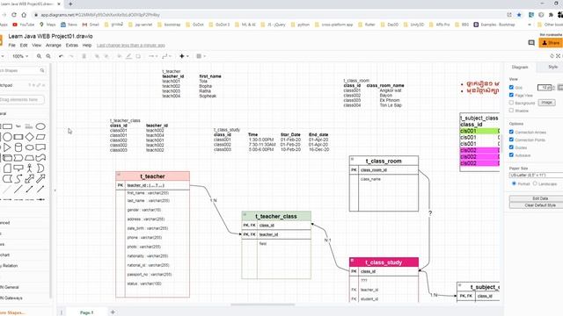The width and height of the screenshot is (563, 316).
Task: Click the Share button
Action: click(x=551, y=43)
